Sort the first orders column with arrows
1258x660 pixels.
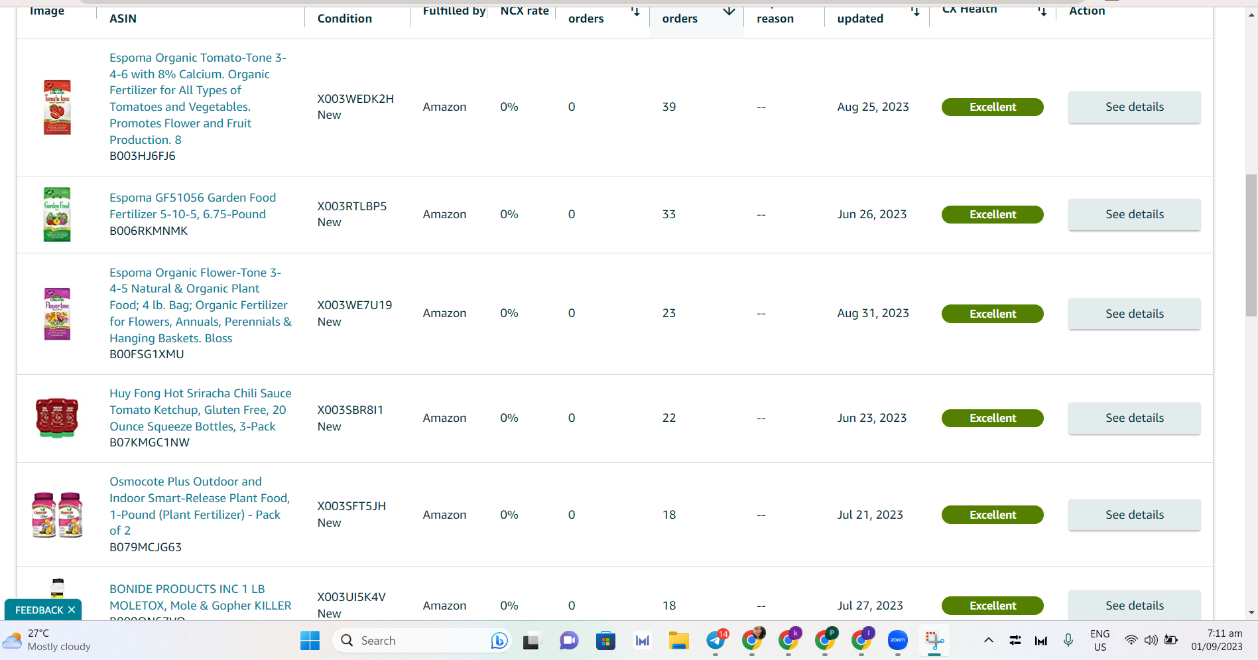click(635, 11)
